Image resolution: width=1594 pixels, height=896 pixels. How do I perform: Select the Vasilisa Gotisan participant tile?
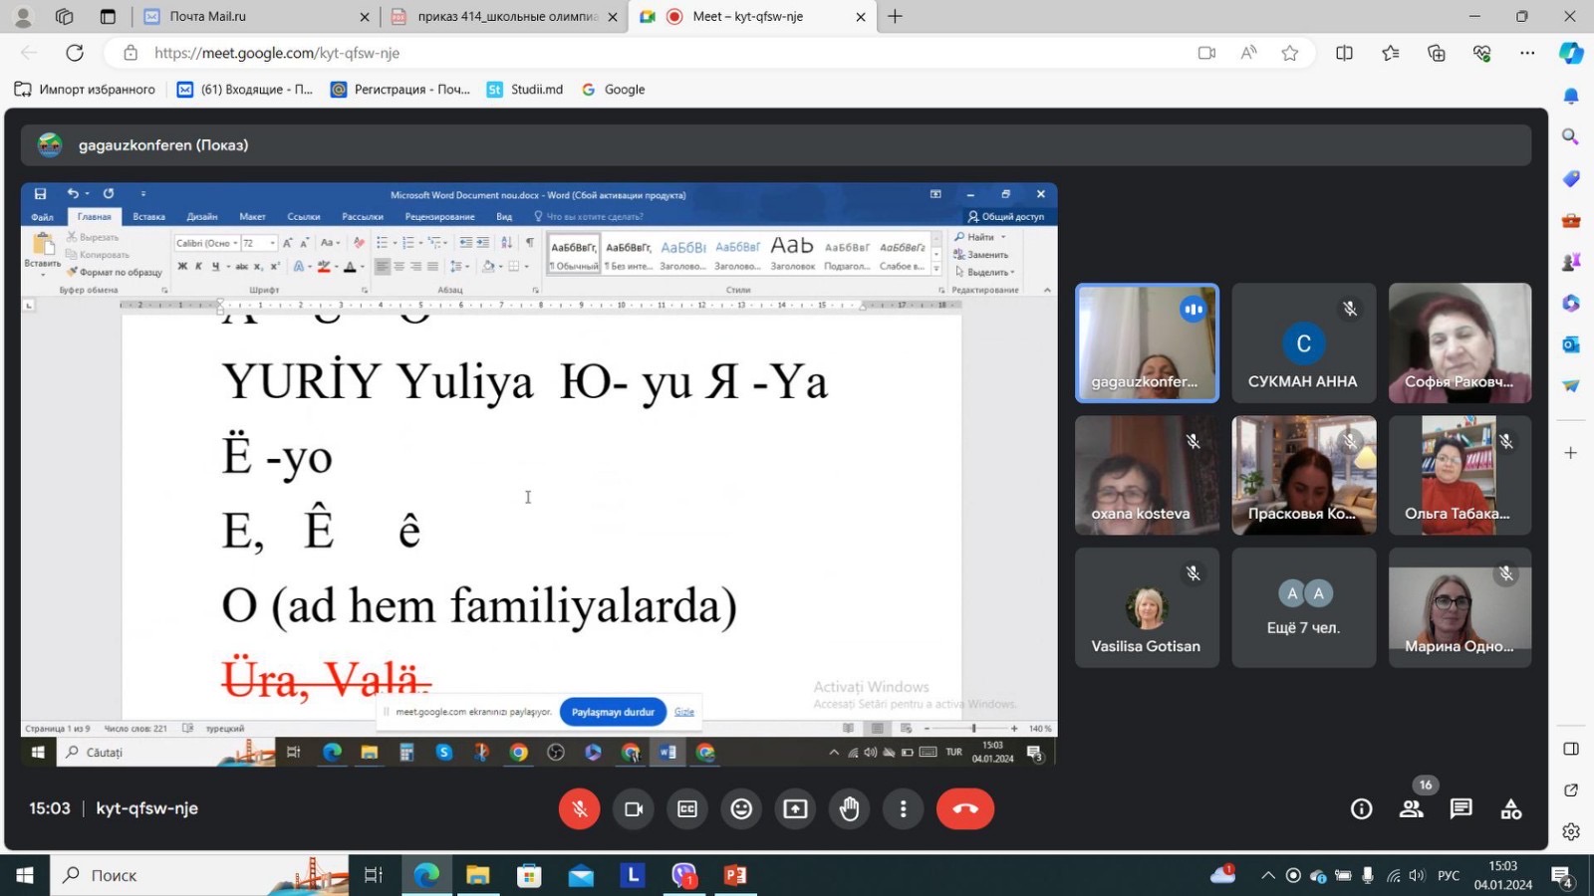1146,607
